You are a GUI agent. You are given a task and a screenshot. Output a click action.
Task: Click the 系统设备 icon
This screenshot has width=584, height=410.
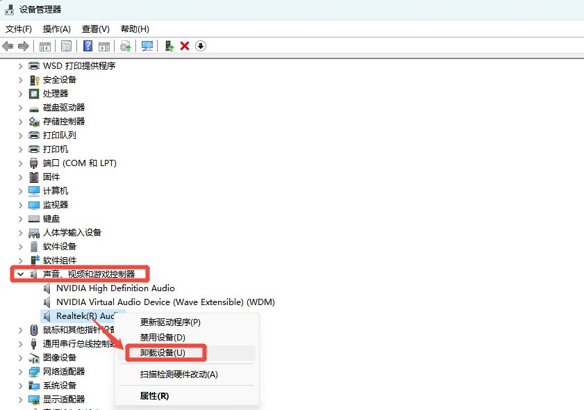(x=34, y=386)
